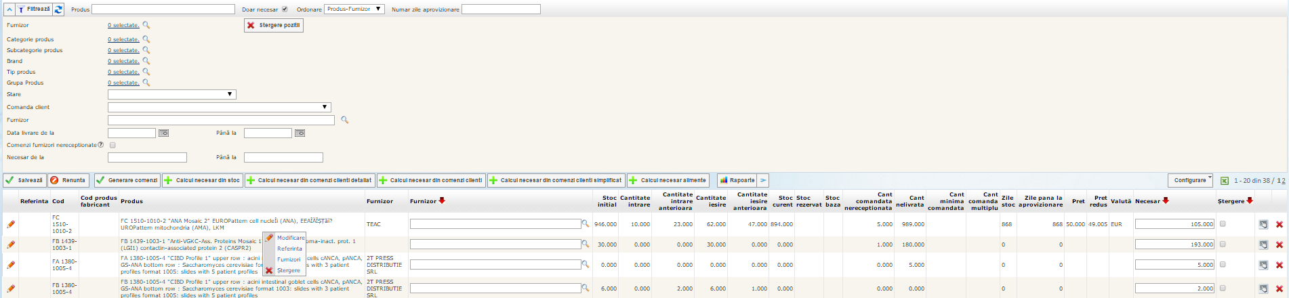
Task: Open the Brand search magnifier
Action: tap(146, 61)
